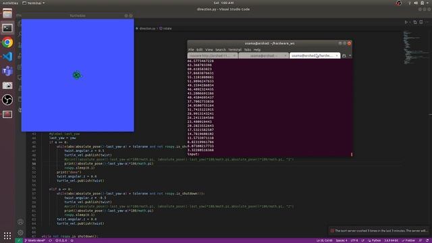Change file encoding via UTF-8 status item
The width and height of the screenshot is (432, 243).
[354, 240]
